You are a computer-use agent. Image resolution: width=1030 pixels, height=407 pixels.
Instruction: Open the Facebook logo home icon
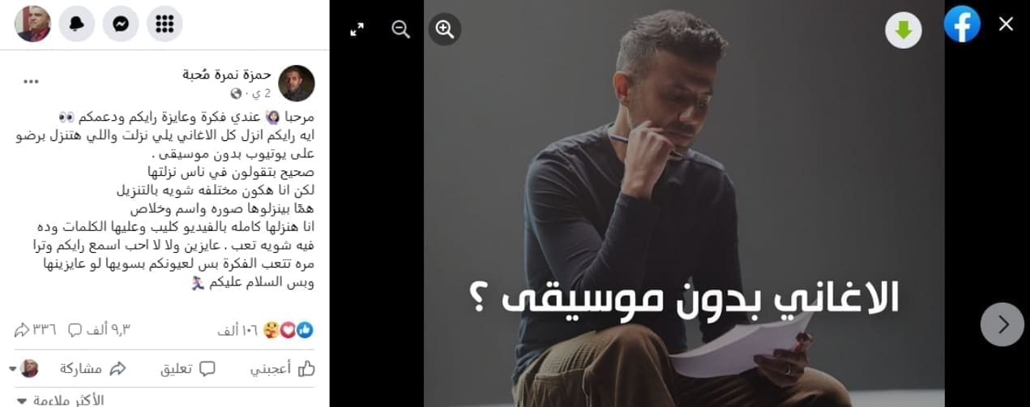[x=962, y=24]
